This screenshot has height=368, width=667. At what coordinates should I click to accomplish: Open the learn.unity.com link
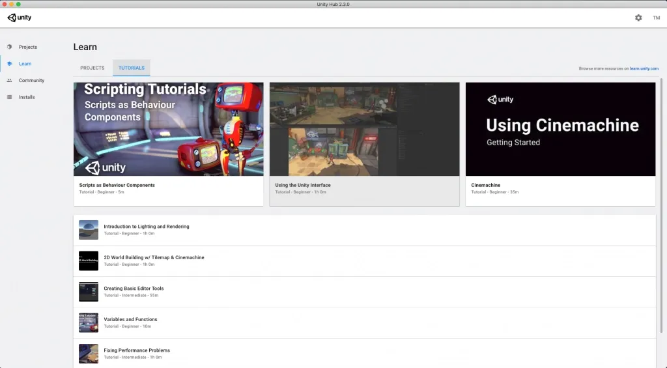coord(644,68)
